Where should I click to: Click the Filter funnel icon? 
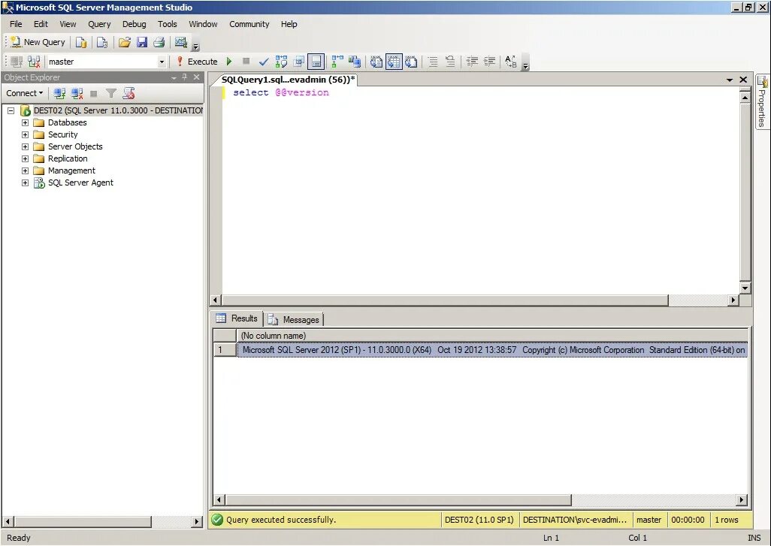(x=111, y=93)
